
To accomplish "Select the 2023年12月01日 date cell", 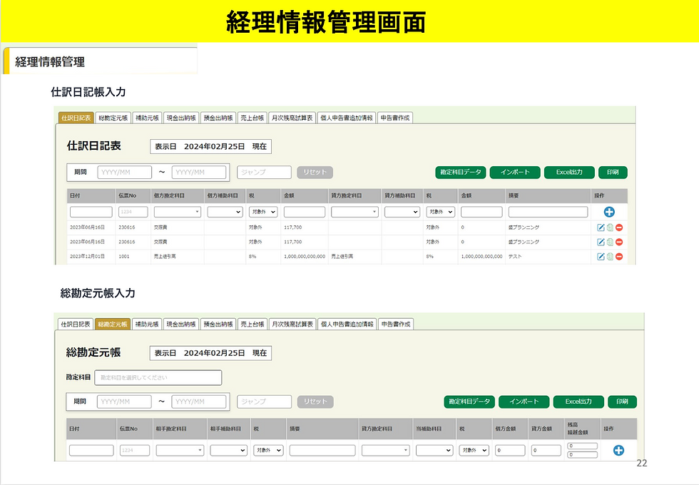I will (87, 256).
